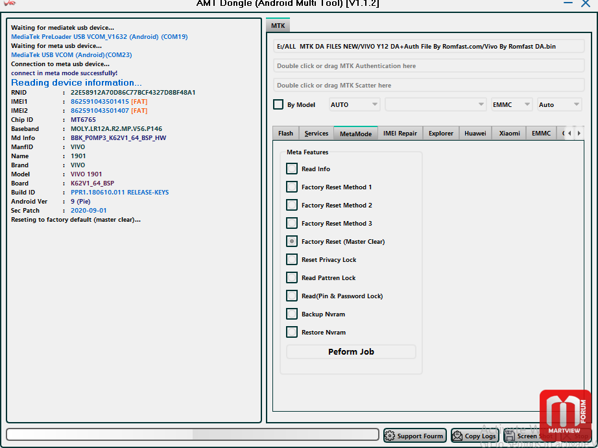Click Build ID PPR1.180610.011 RELEASE-KEYS
The width and height of the screenshot is (598, 448).
pos(120,193)
